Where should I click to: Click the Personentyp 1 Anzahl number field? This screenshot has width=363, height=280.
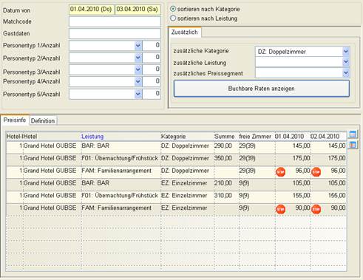pos(152,46)
